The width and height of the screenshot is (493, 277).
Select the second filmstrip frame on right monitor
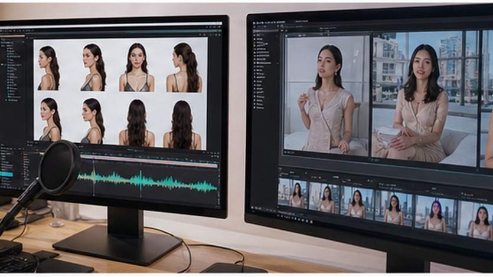[324, 197]
